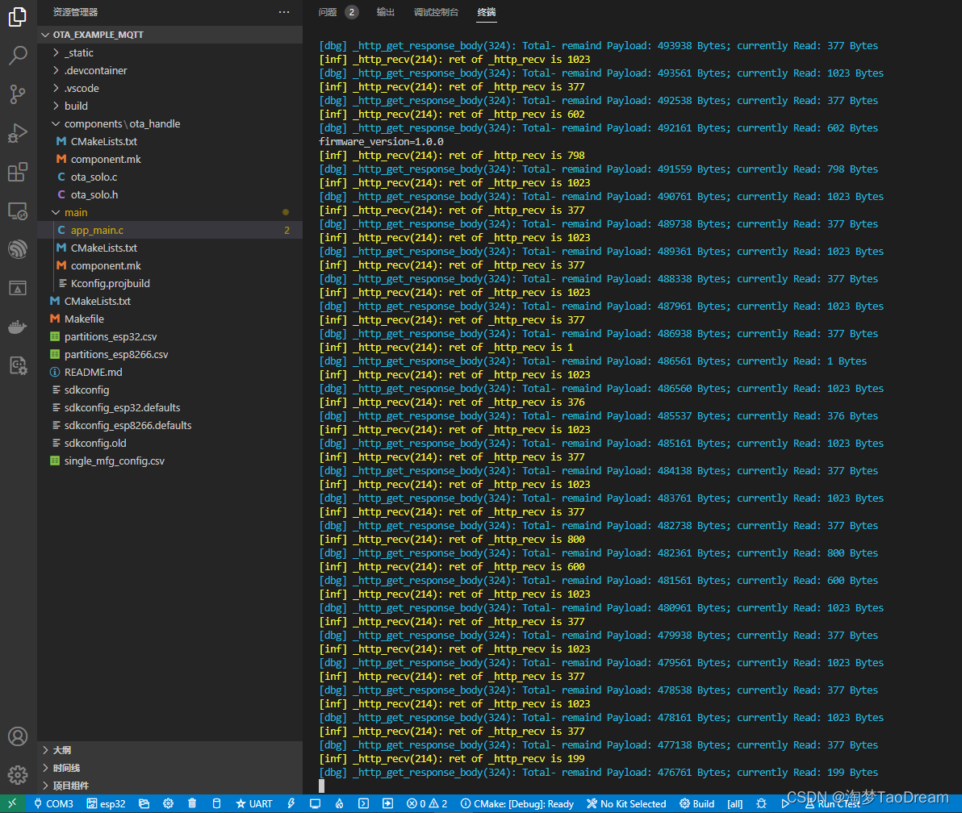Click the build project cylinder icon
This screenshot has height=813, width=962.
(x=216, y=803)
